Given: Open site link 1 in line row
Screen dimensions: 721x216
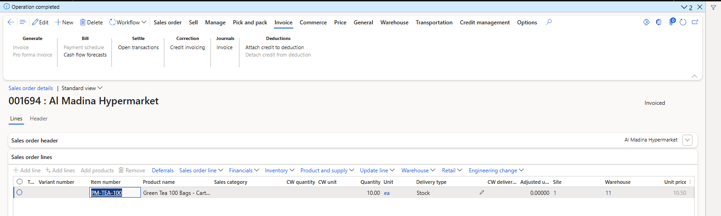Looking at the screenshot, I should pos(555,193).
